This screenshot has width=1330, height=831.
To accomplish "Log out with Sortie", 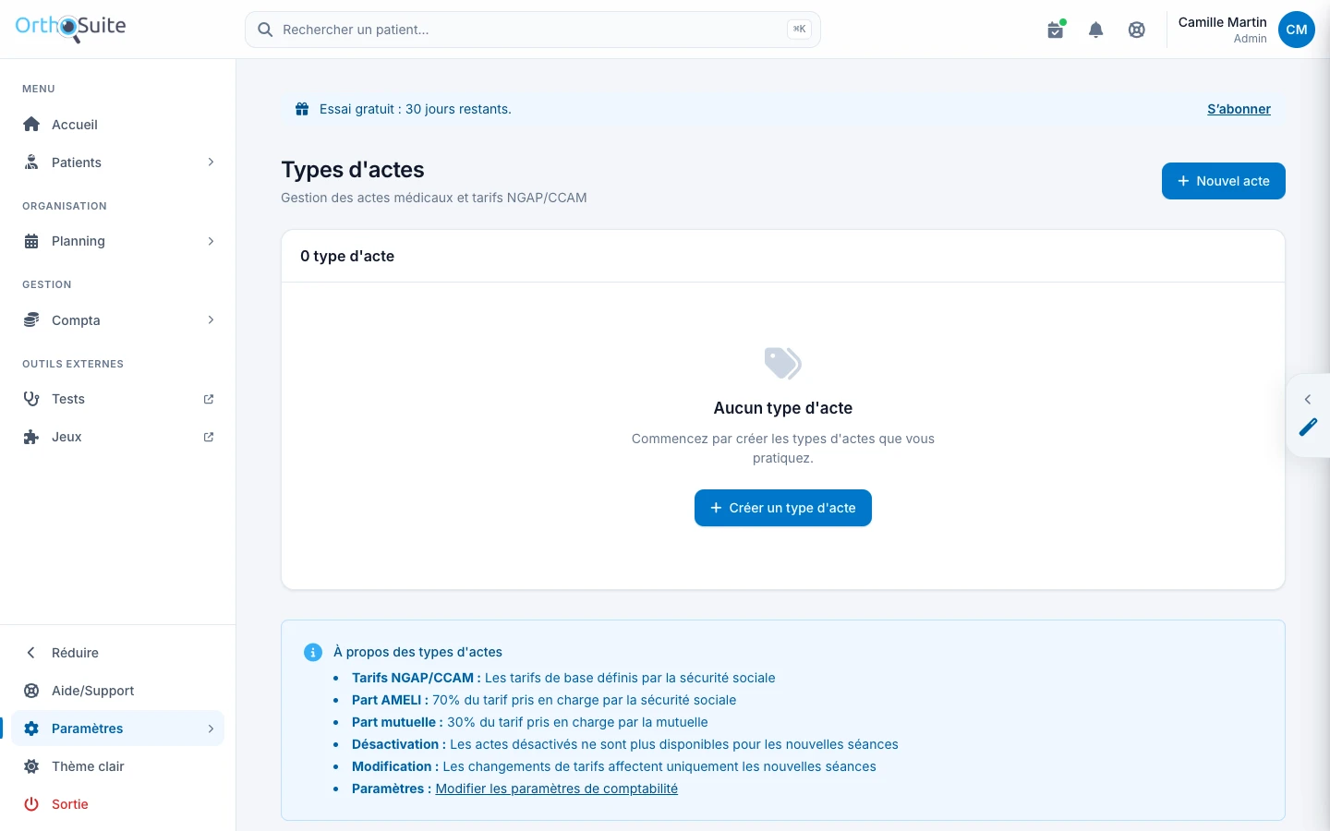I will point(118,804).
